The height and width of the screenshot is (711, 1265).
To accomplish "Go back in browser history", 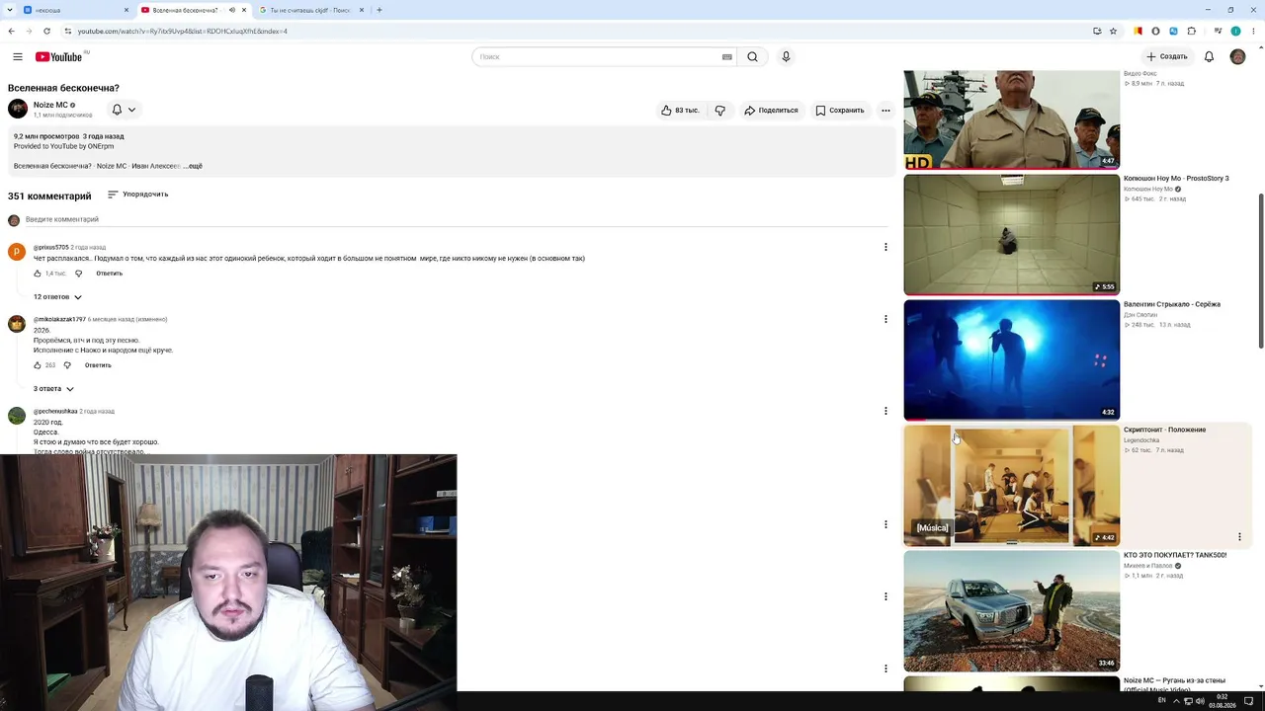I will point(12,31).
